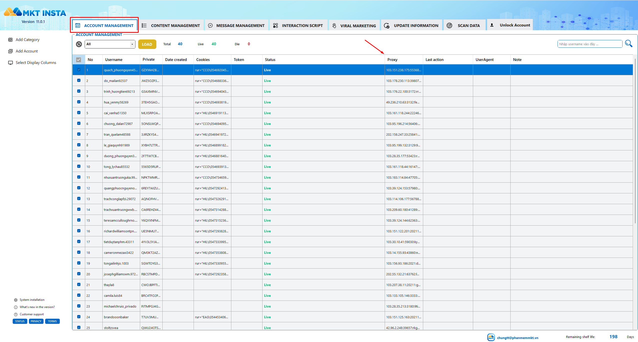Image resolution: width=638 pixels, height=342 pixels.
Task: Click the Insta avatar icon near email
Action: tap(491, 337)
